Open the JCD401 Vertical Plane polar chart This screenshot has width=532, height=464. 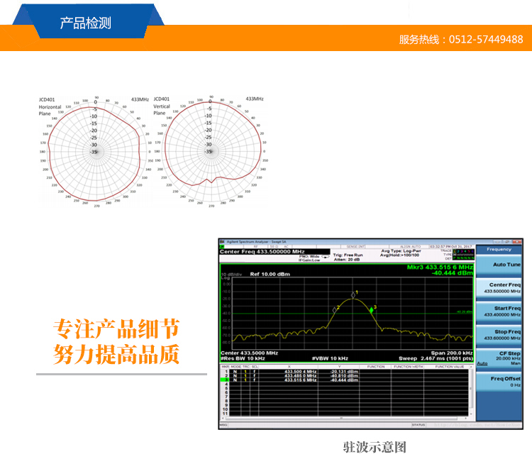(210, 150)
